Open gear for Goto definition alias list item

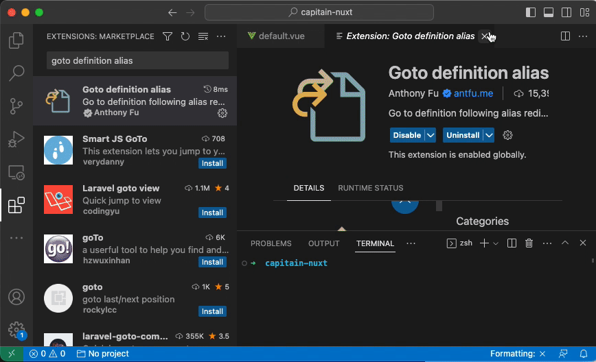point(222,113)
